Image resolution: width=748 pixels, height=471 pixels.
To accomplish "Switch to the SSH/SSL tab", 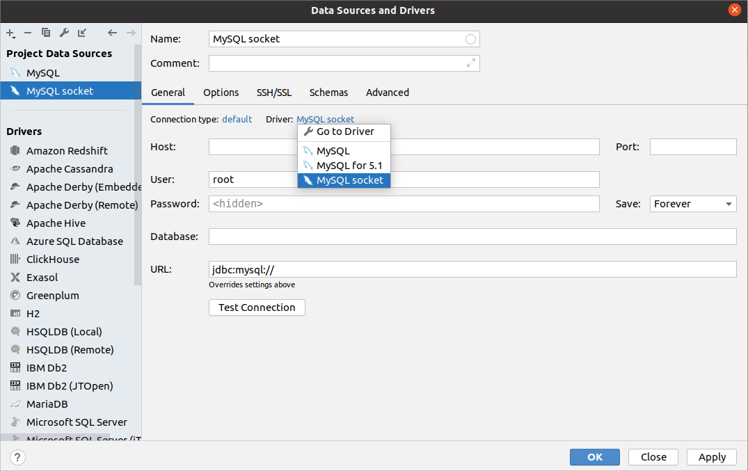I will click(x=273, y=92).
